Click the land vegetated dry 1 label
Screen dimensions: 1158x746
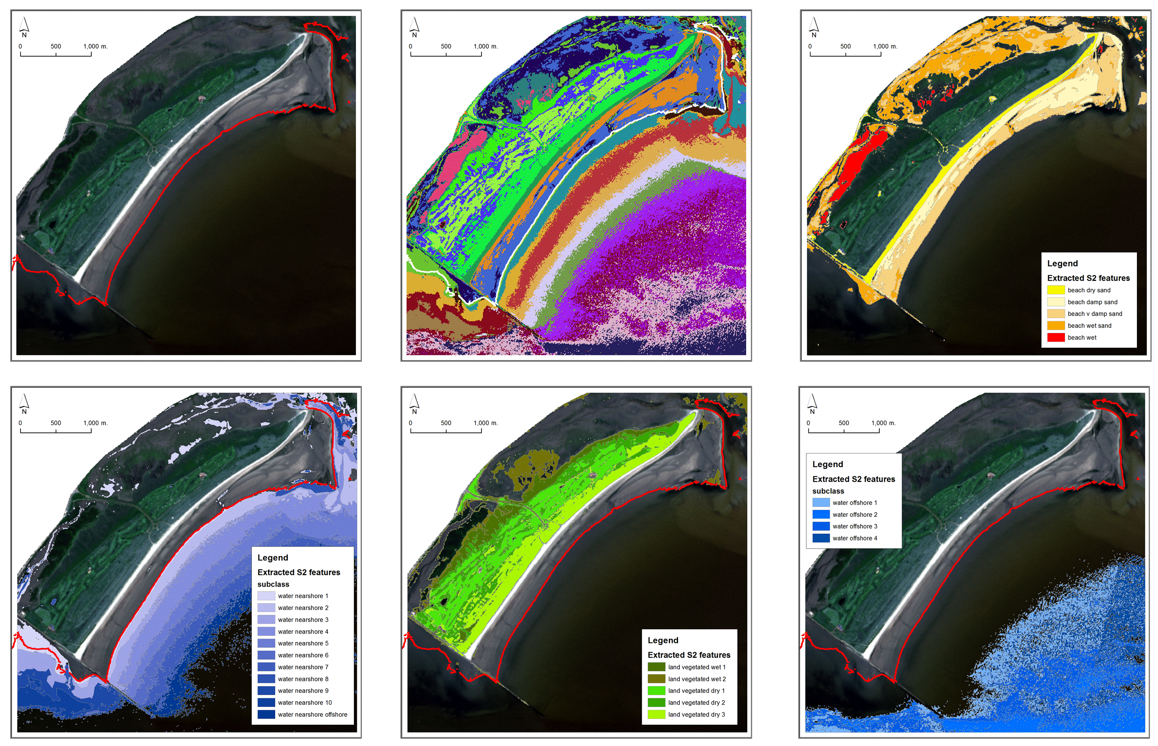tap(696, 691)
